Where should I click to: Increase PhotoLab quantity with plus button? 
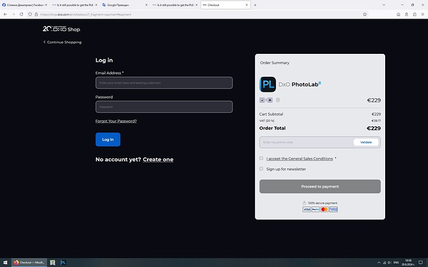click(270, 100)
